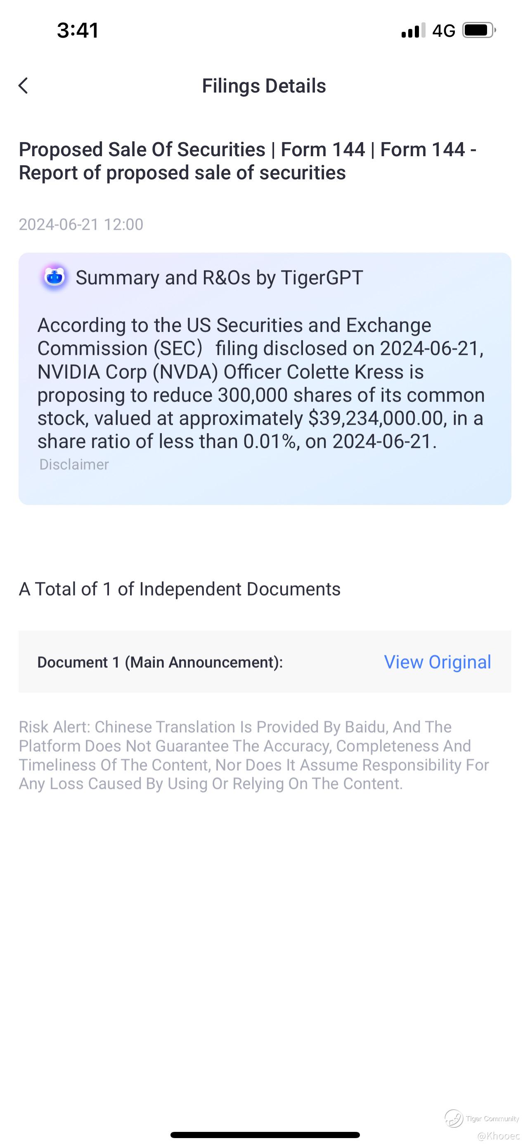Tap the TigerGPT summary paragraph text
530x1148 pixels.
(x=261, y=383)
